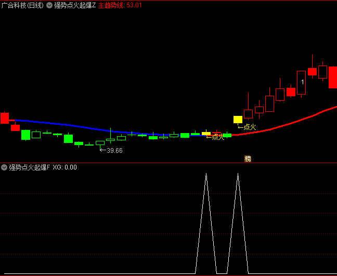Click the XG: 0.00 value label
This screenshot has width=337, height=276.
[64, 167]
